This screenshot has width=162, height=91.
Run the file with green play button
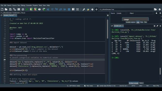pos(27,9)
